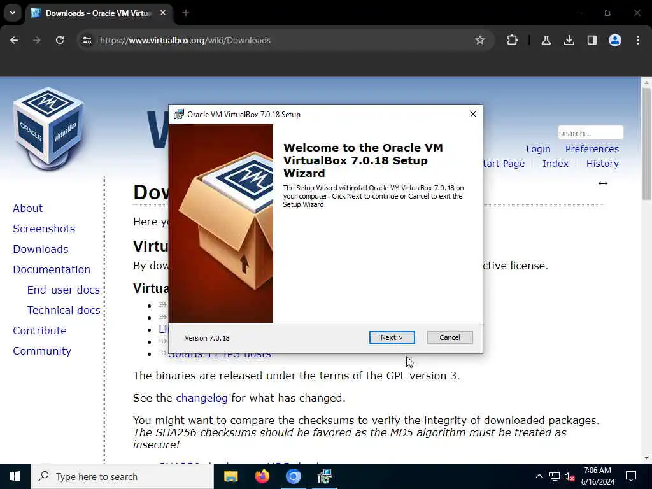The image size is (652, 489).
Task: Close the VirtualBox Setup dialog
Action: point(473,115)
